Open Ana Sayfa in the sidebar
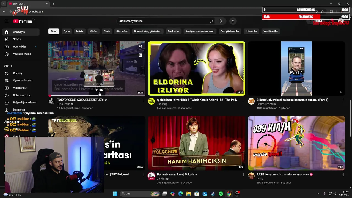Viewport: 352px width, 198px height. click(x=21, y=32)
